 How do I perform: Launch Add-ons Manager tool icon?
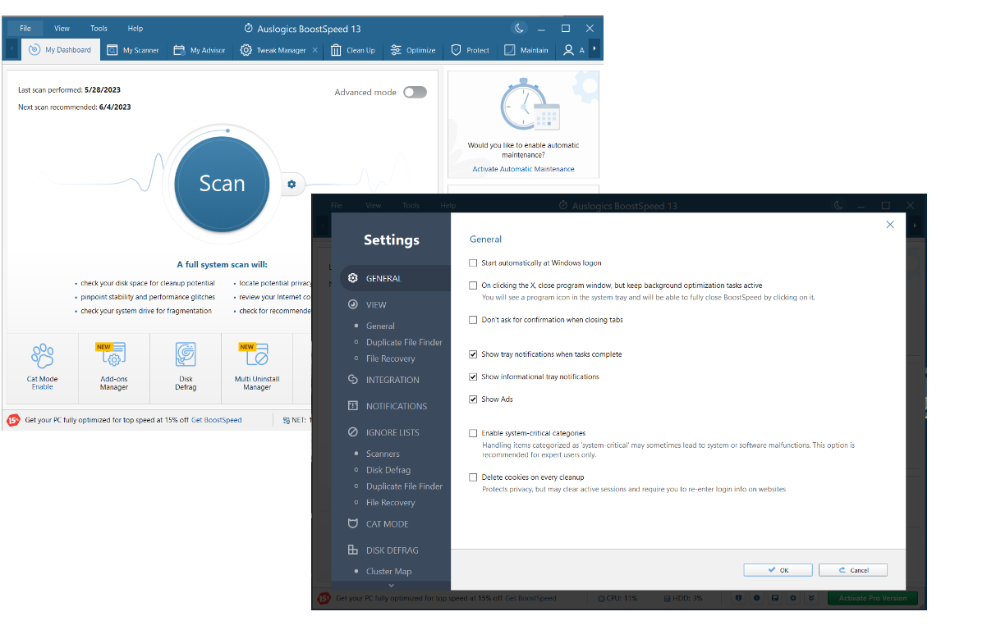(113, 355)
